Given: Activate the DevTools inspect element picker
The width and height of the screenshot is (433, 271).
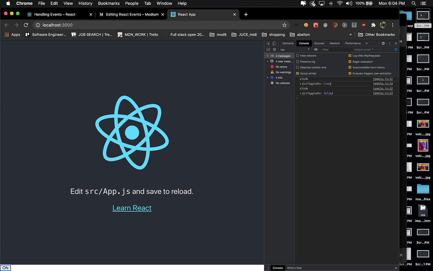Looking at the screenshot, I should tap(268, 43).
